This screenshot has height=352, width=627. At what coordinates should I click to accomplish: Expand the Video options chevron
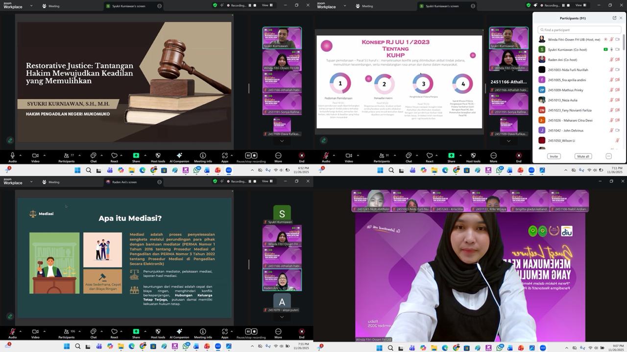44,155
